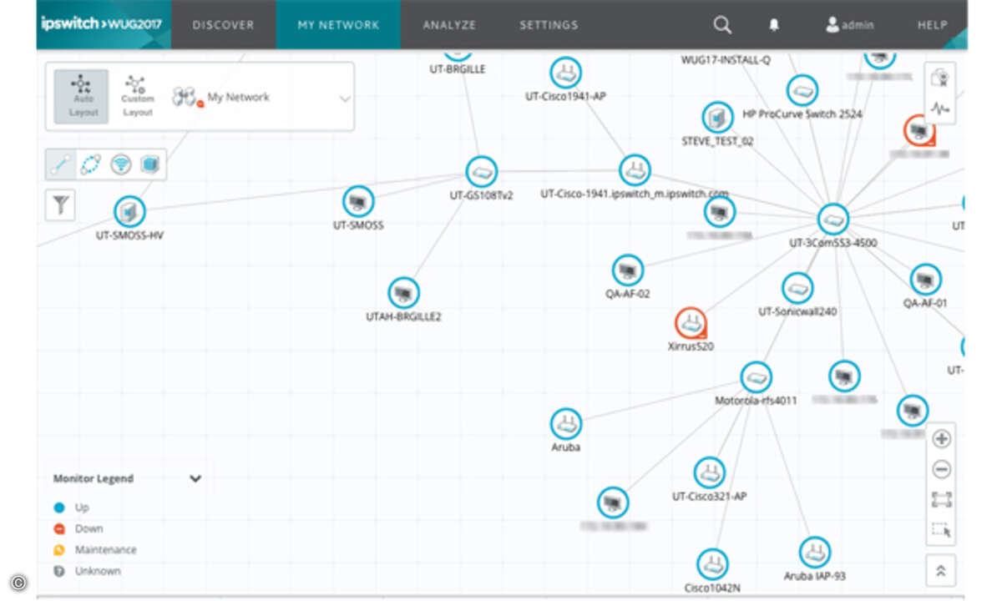Screen dimensions: 1002x601
Task: Select the down Xirrus520 access point
Action: coord(691,323)
